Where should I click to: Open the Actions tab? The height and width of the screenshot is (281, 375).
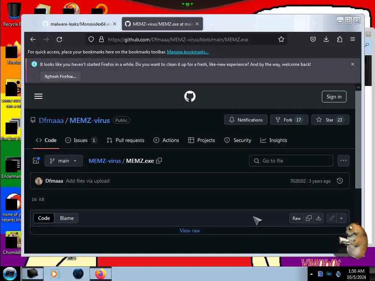pos(166,140)
